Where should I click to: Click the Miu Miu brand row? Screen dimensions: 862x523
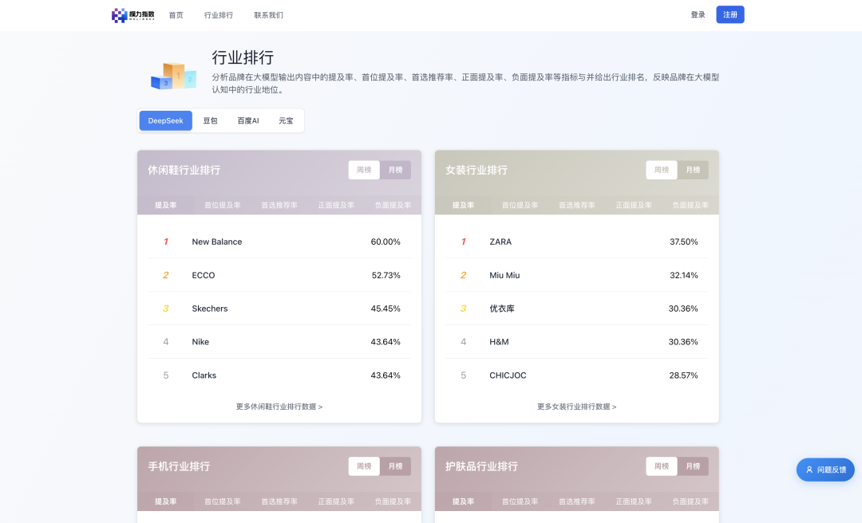(577, 275)
